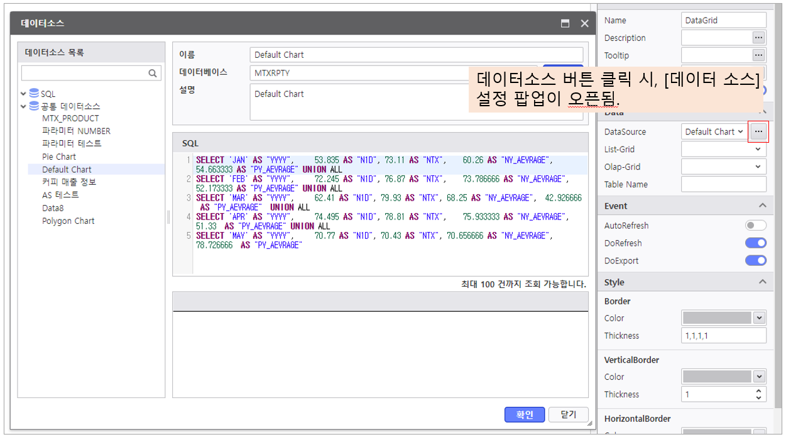Open the DataSource ellipsis button

pyautogui.click(x=758, y=131)
